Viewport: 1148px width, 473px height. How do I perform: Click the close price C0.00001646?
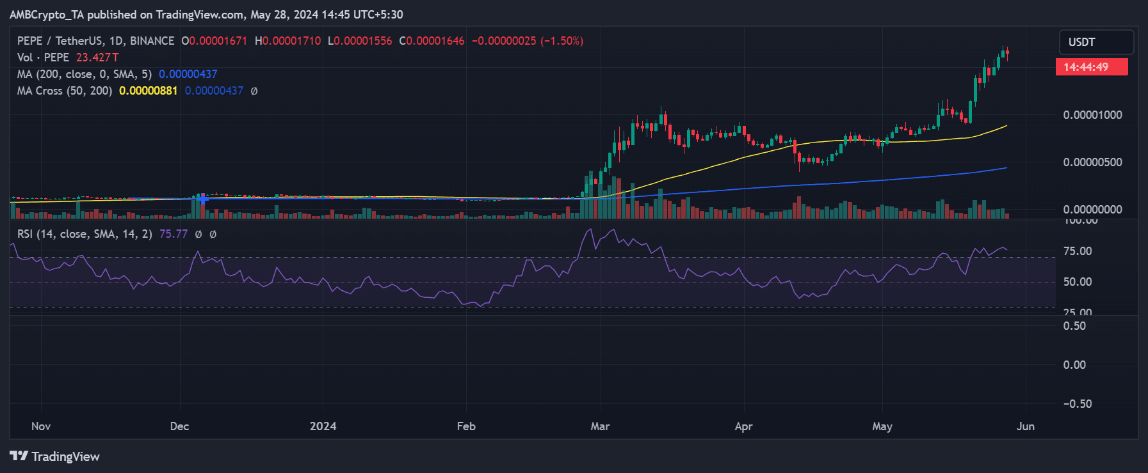432,41
